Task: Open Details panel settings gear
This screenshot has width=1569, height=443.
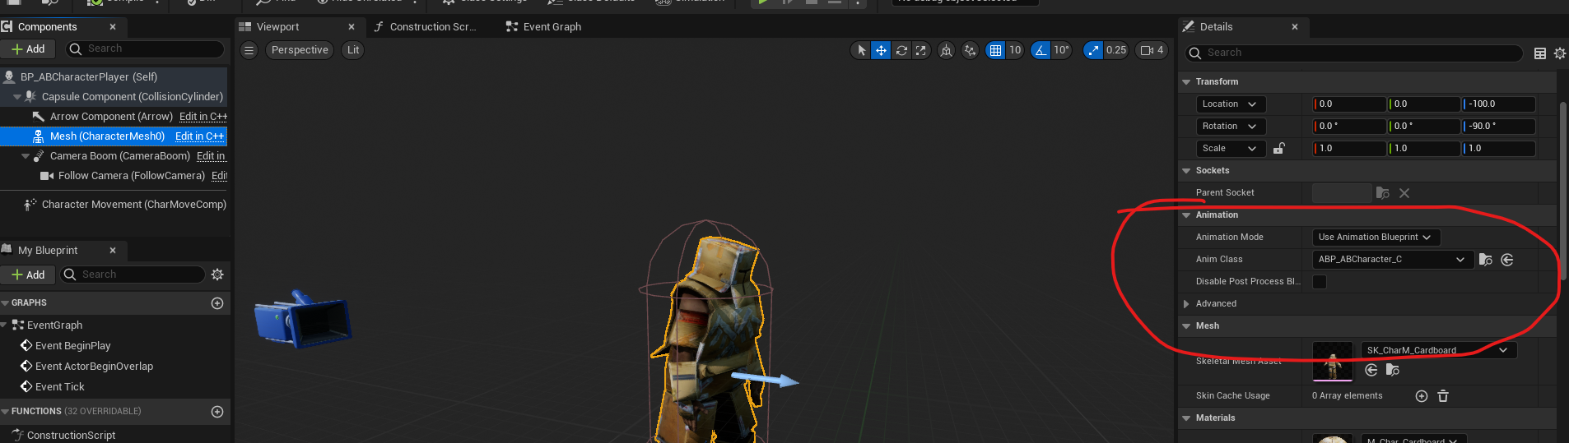Action: [1560, 53]
